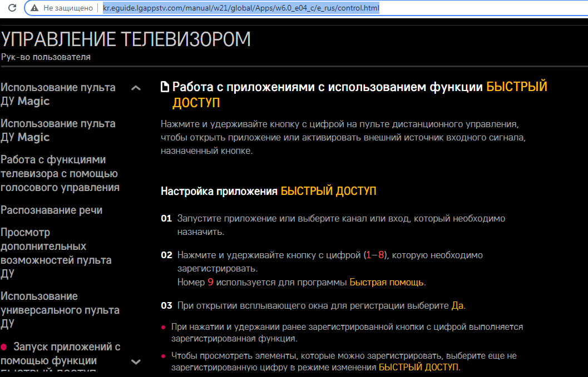Select 'Просмотр дополнительных возможностей пульта ДУ'

point(56,253)
